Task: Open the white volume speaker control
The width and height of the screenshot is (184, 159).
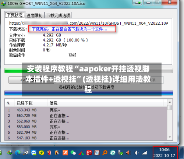Action: pos(137,153)
